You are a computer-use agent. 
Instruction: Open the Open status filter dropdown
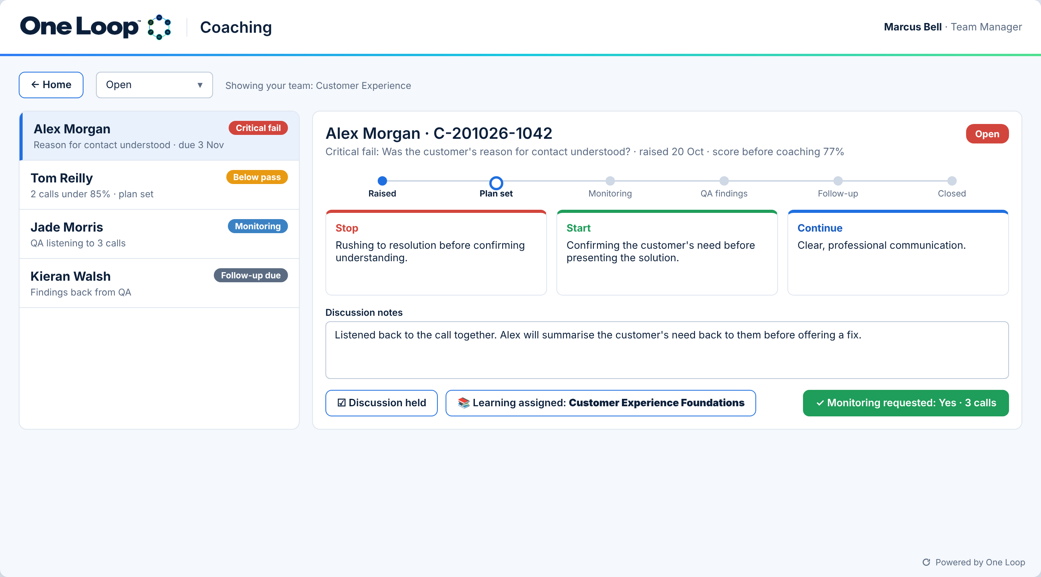(x=155, y=85)
